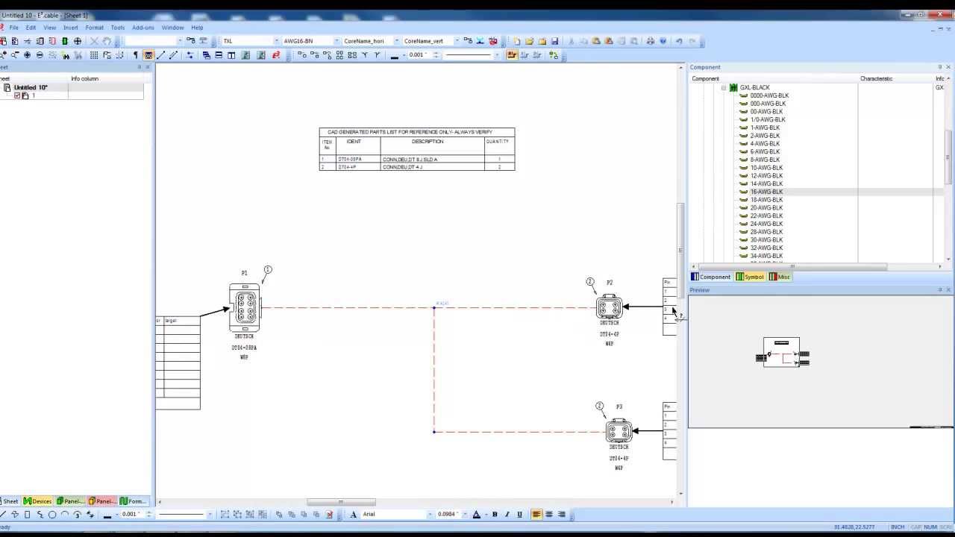Select Untitled 10 project tree item
Screen dimensions: 955x537
click(x=31, y=87)
